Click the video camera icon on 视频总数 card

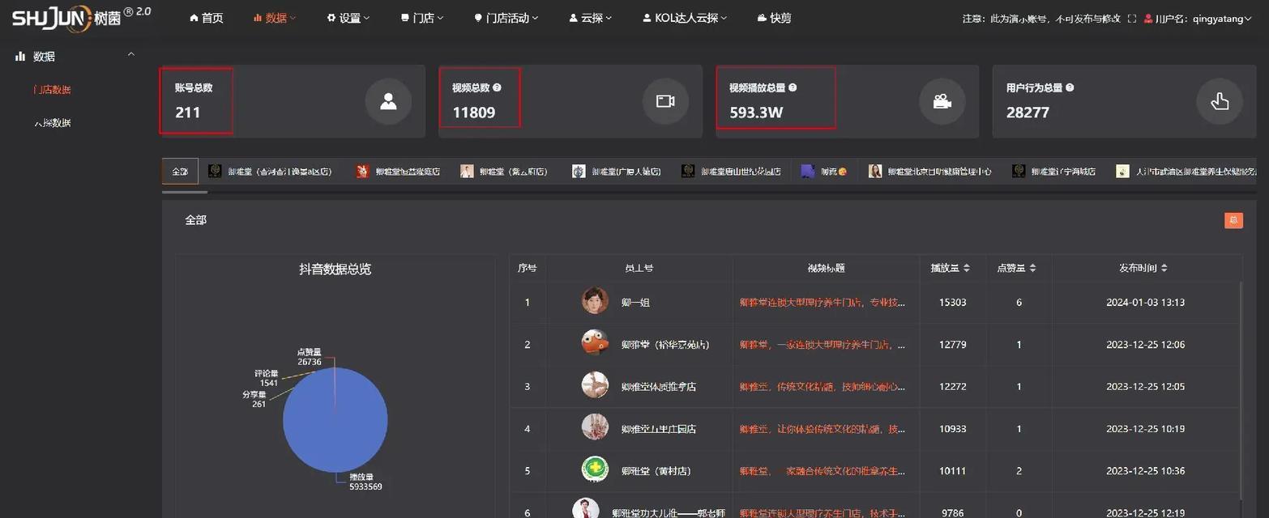click(665, 101)
